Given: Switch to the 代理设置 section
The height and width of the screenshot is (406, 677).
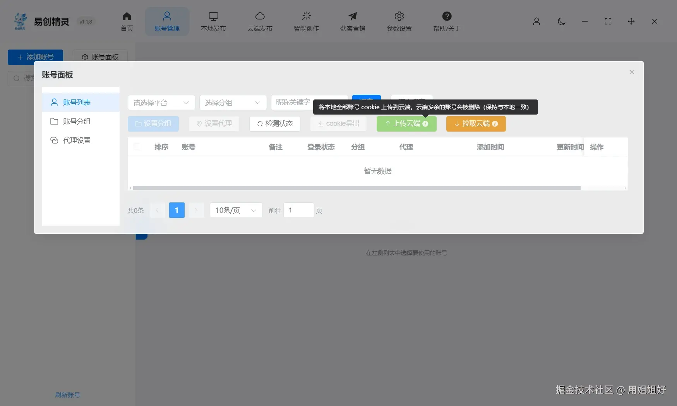Looking at the screenshot, I should (x=77, y=140).
